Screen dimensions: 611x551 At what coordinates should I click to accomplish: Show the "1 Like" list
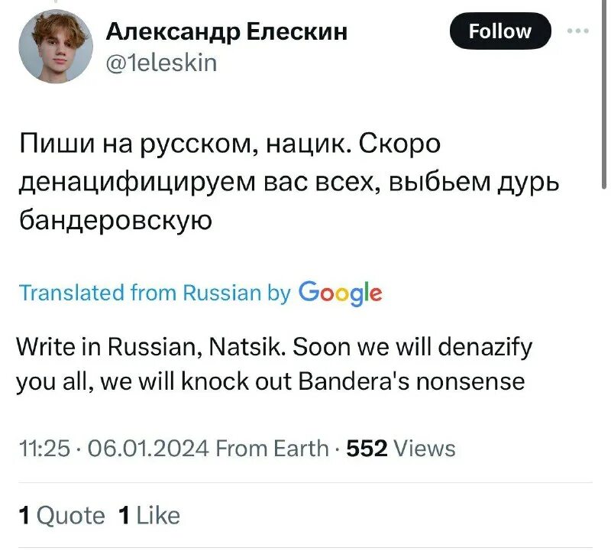[x=150, y=516]
